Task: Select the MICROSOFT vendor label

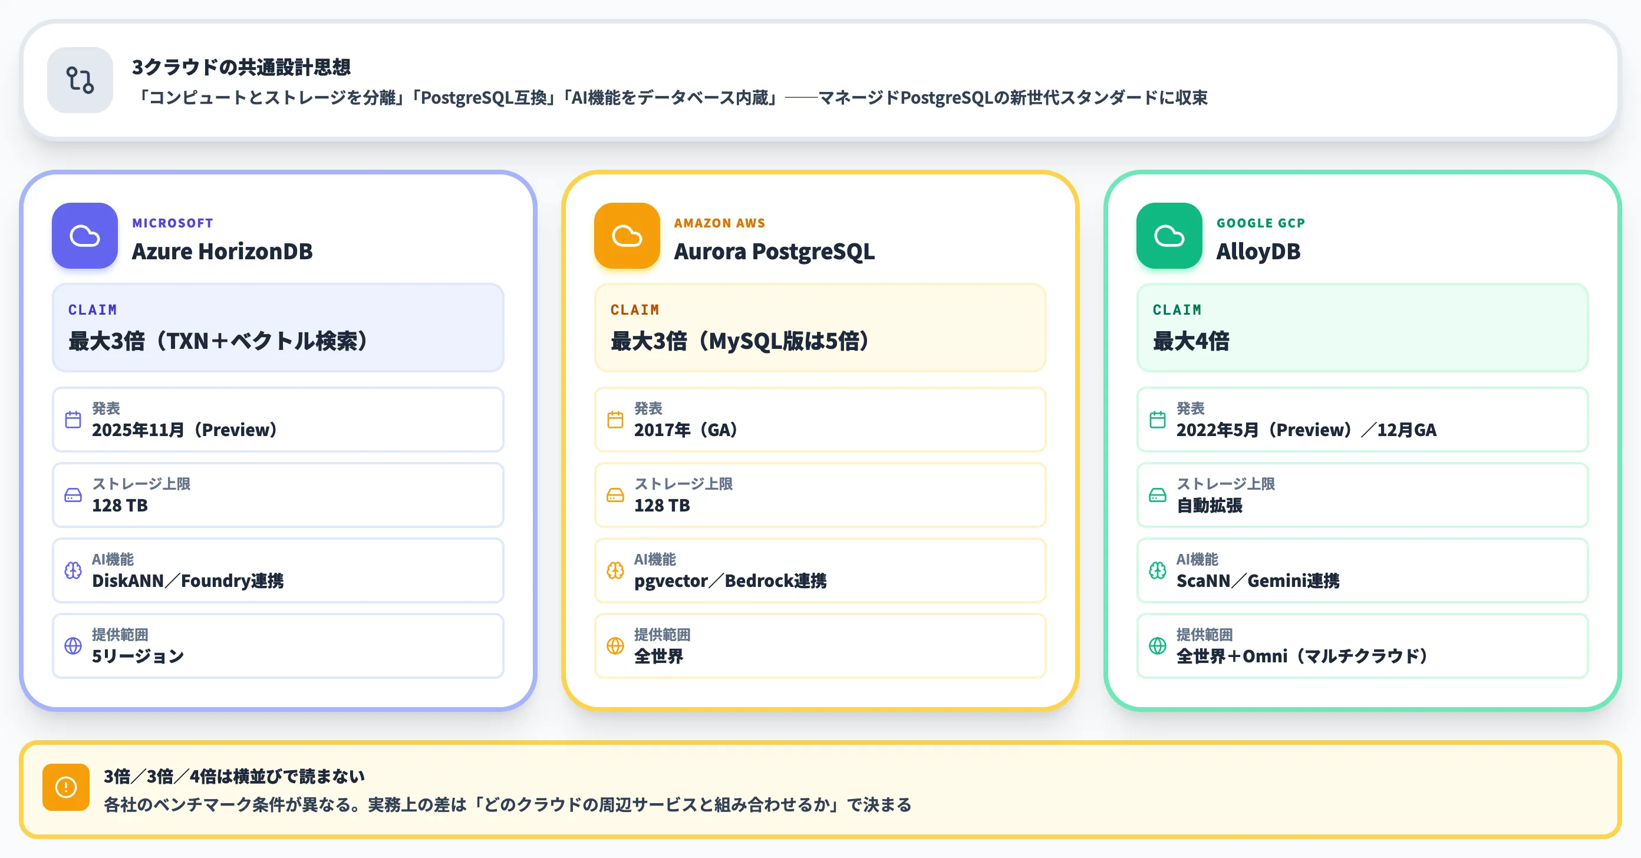Action: (173, 223)
